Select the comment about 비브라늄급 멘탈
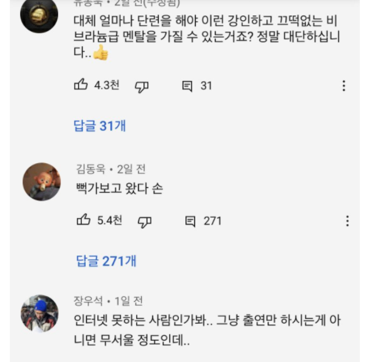Viewport: 368px width, 362px height. 207,37
